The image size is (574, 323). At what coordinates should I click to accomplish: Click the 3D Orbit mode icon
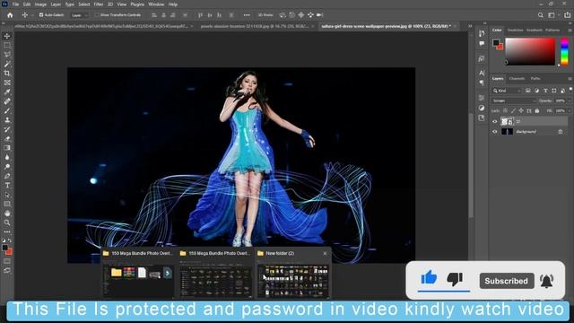pyautogui.click(x=283, y=15)
